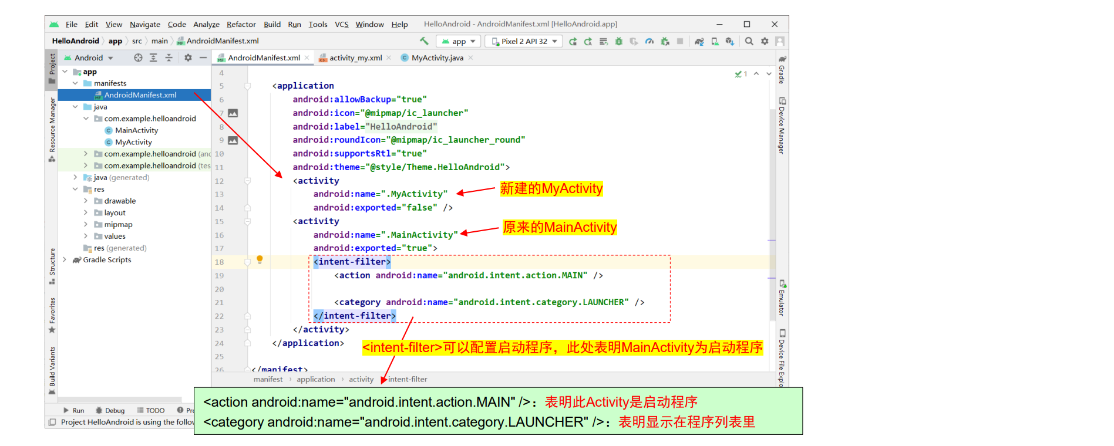Expand the drawable folder
Image resolution: width=1114 pixels, height=446 pixels.
tap(86, 201)
